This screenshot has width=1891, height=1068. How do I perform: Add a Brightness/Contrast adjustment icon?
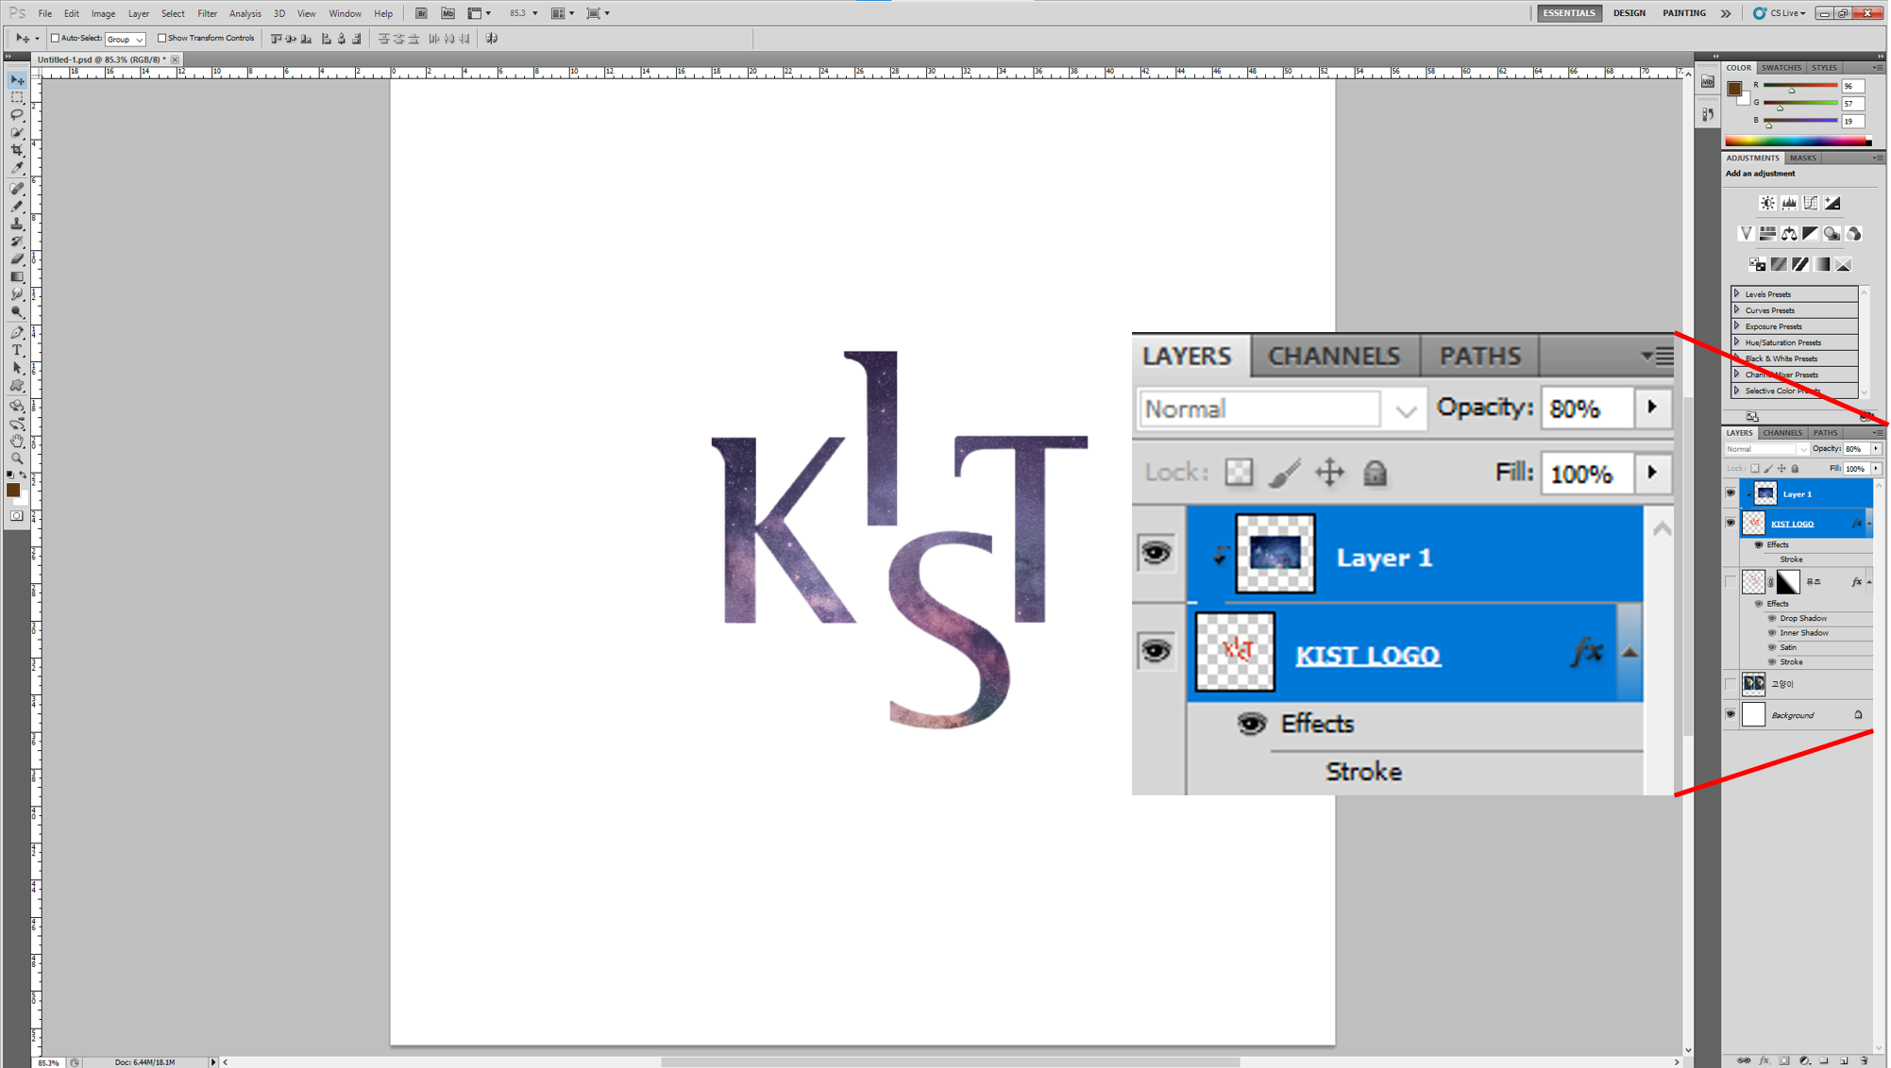coord(1767,203)
